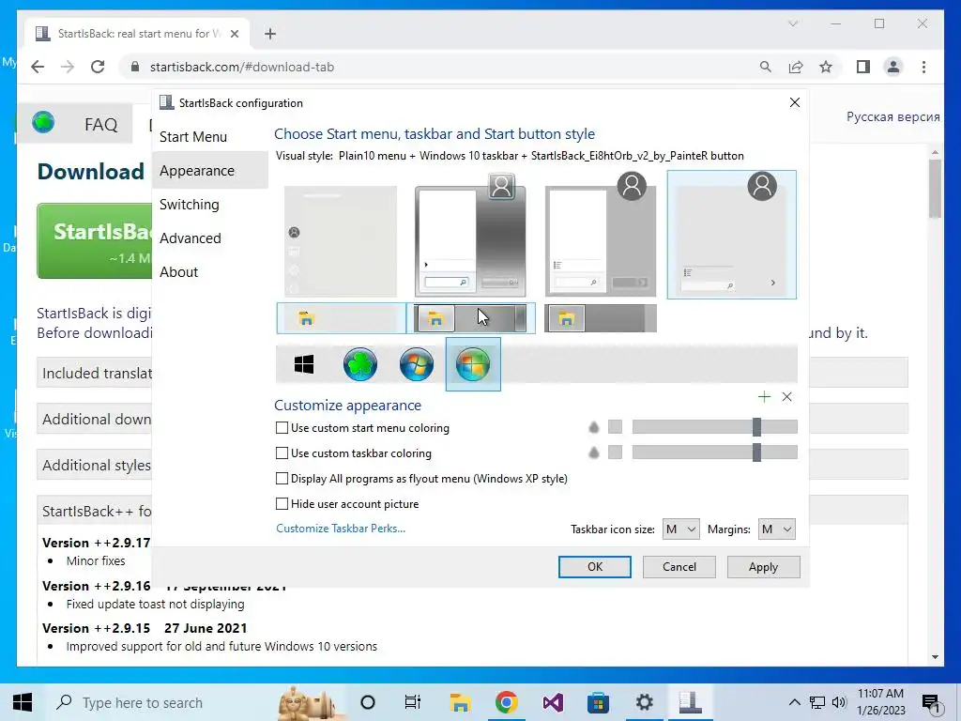961x721 pixels.
Task: Open the Taskbar icon size dropdown
Action: pos(681,529)
